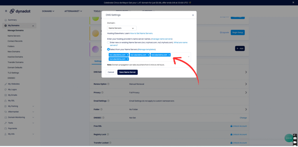Viewport: 298px width, 147px height.
Task: Click help icon beside Transfer Locked
Action: (x=110, y=143)
